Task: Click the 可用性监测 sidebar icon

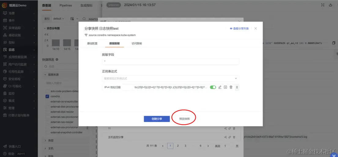Action: click(x=5, y=72)
